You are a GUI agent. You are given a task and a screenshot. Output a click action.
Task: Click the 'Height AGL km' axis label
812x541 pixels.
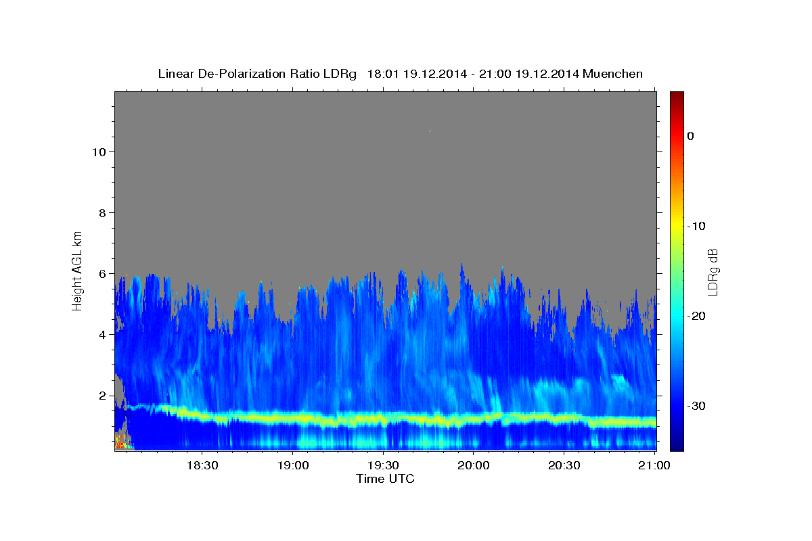[x=78, y=270]
